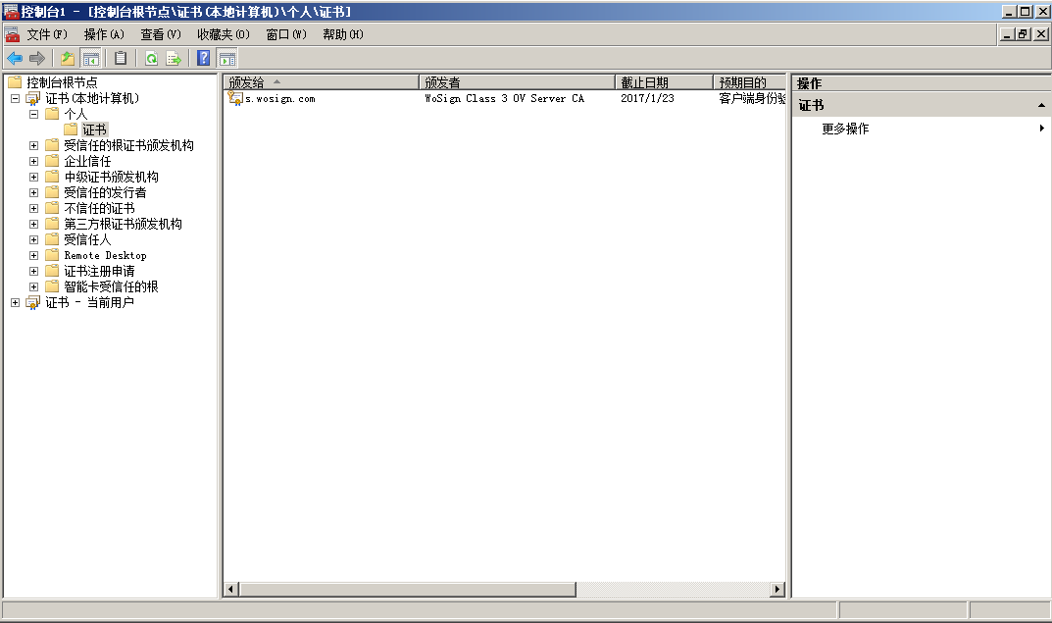Select the s.wosign.com certificate icon
The image size is (1052, 623).
click(235, 98)
